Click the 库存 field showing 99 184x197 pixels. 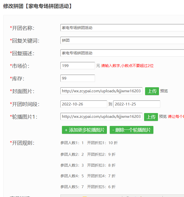pos(78,78)
